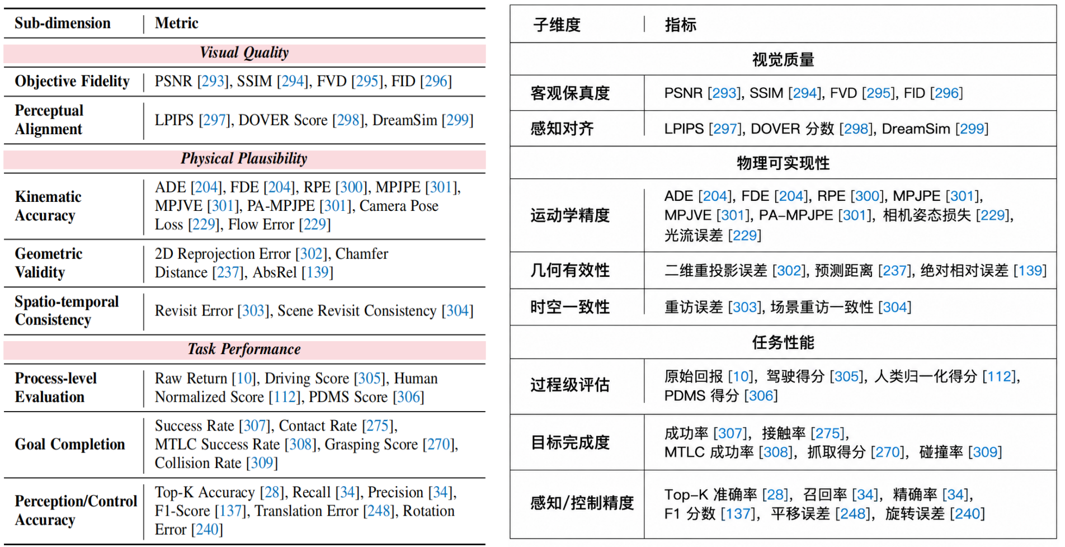
Task: Open citation [237] after Chamfer Distance
Action: point(228,272)
